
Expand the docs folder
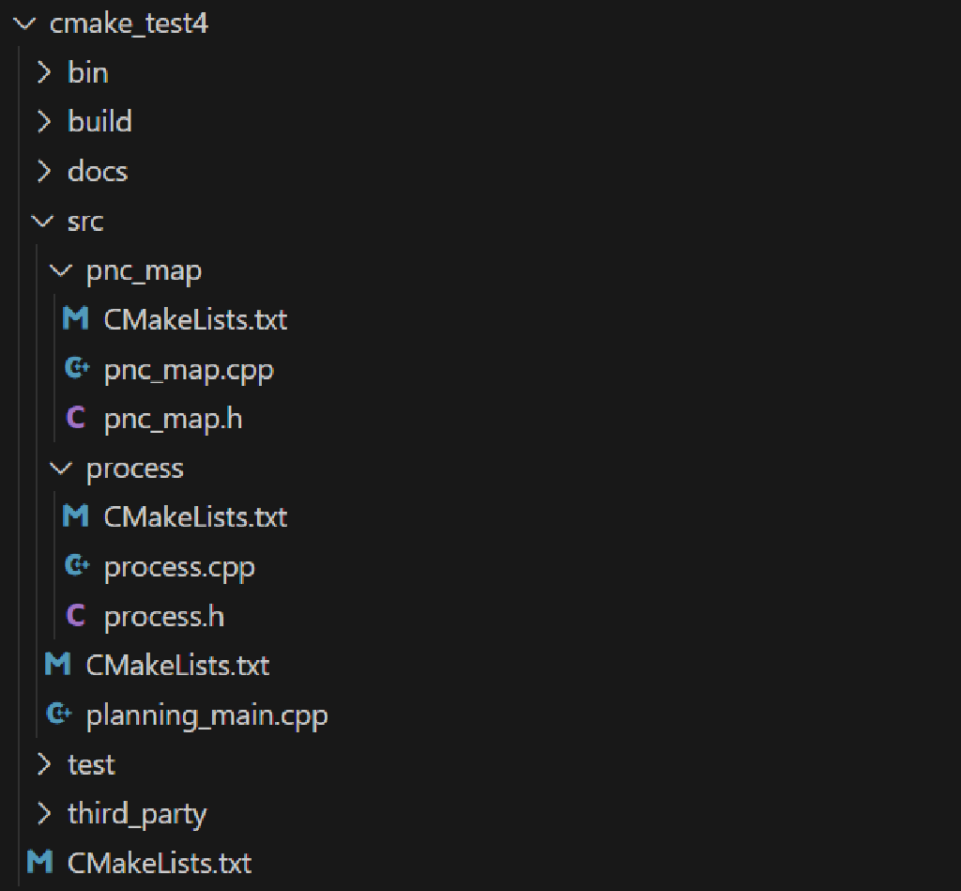(x=43, y=171)
